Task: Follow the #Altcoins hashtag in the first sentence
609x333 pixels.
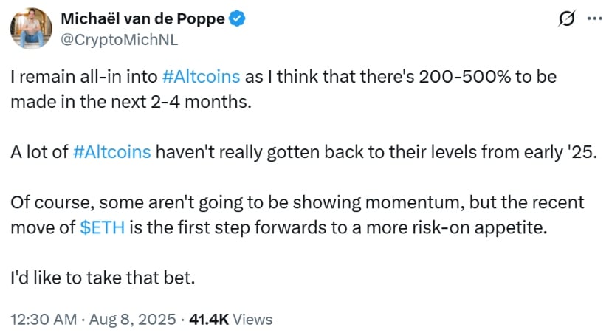Action: [x=201, y=77]
